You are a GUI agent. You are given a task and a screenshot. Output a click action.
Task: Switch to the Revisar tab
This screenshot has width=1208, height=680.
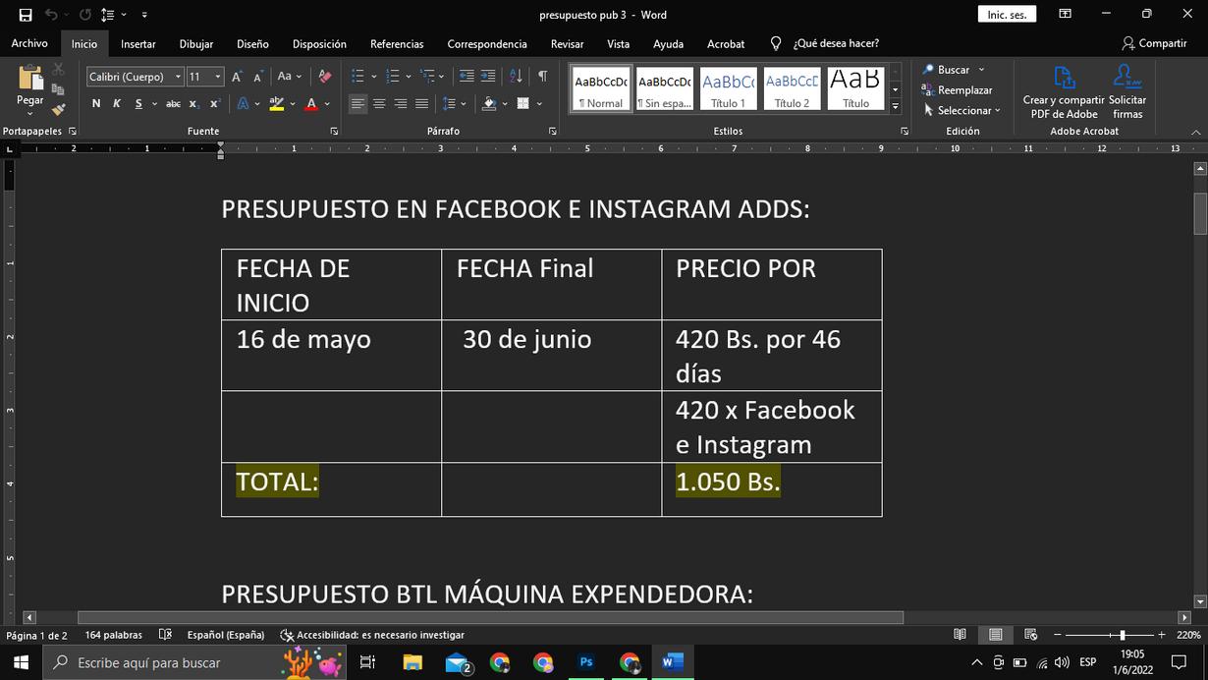pos(567,43)
